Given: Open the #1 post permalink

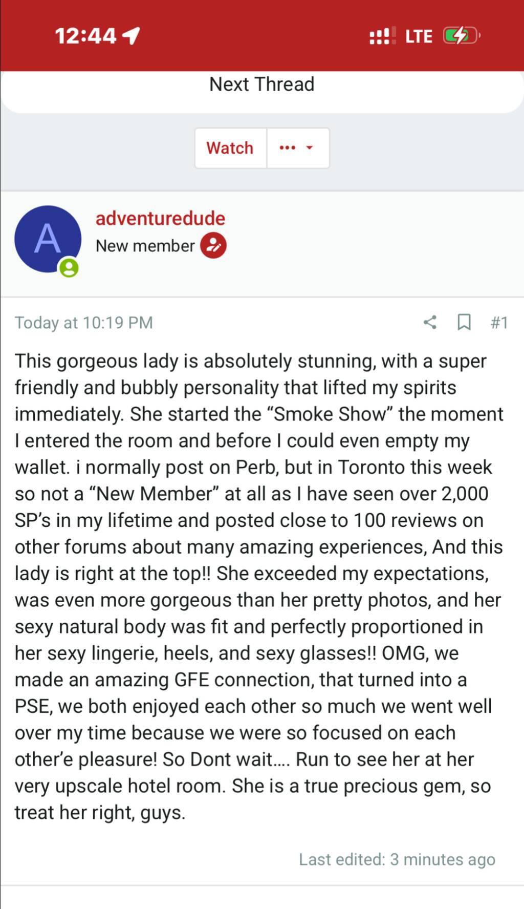Looking at the screenshot, I should 499,323.
